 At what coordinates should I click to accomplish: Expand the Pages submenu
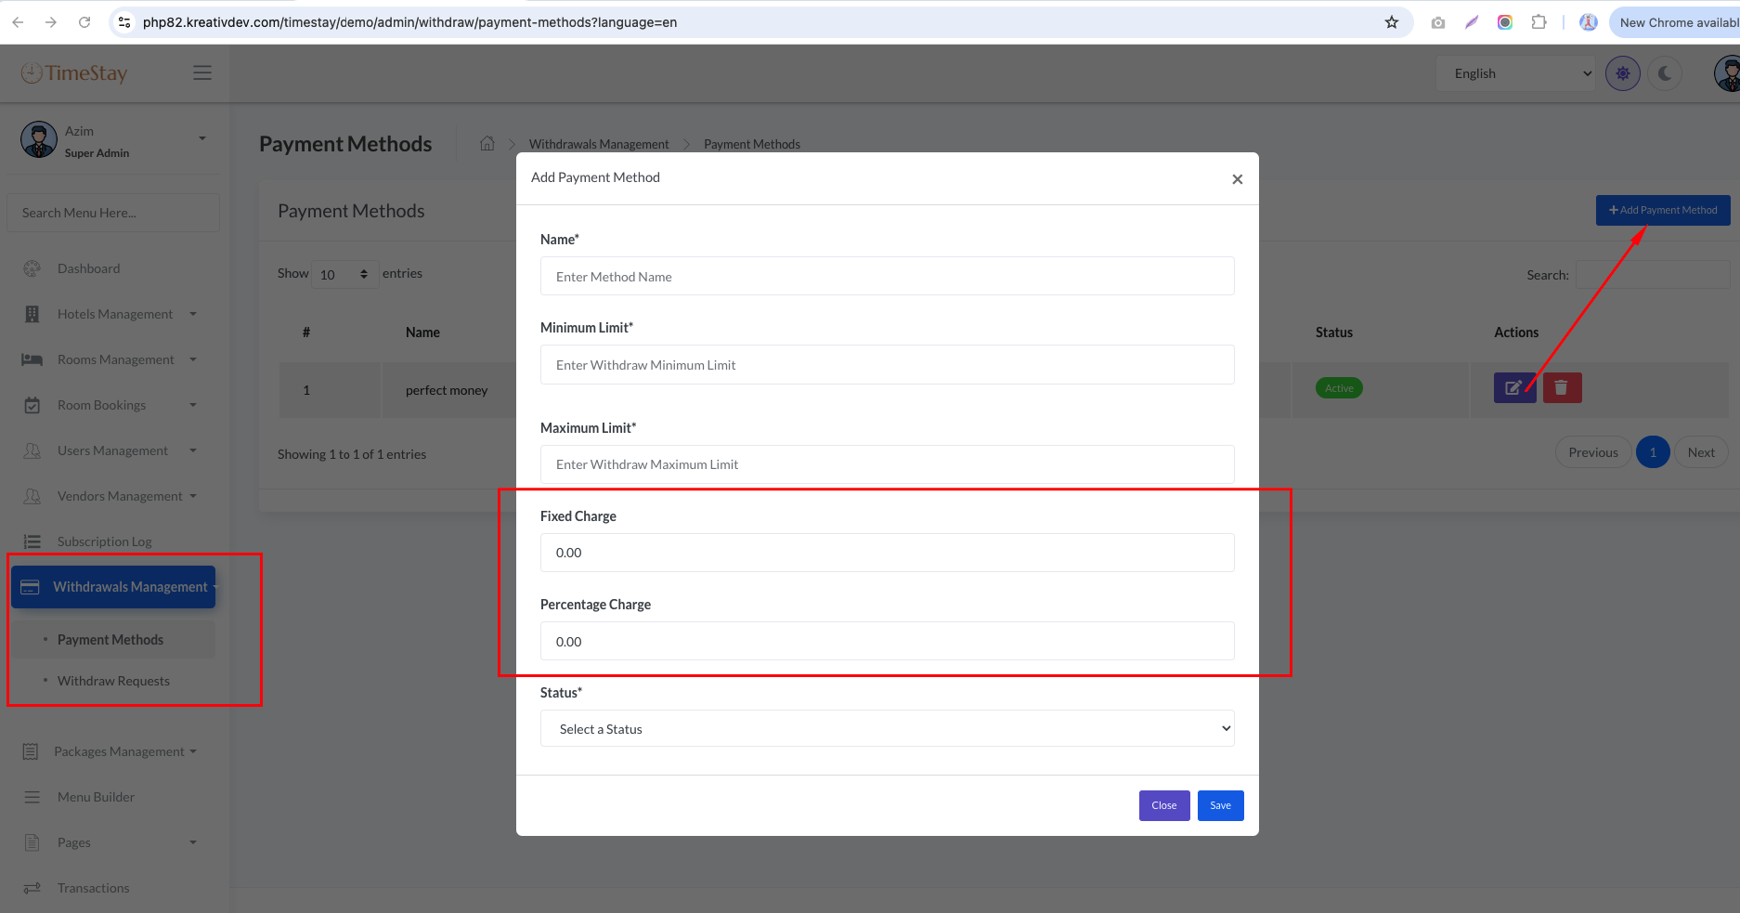tap(193, 842)
